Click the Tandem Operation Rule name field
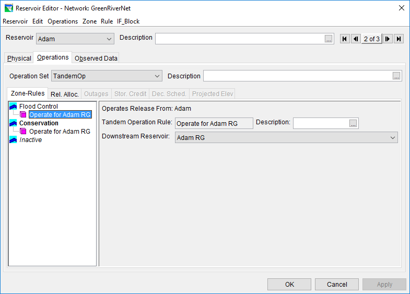The image size is (410, 294). click(x=214, y=123)
